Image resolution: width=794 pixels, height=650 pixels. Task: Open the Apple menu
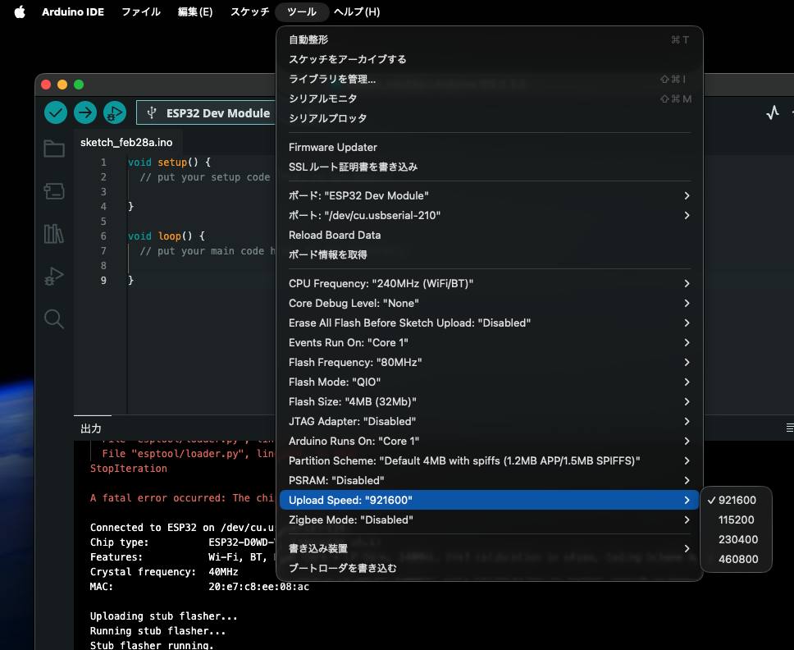[x=20, y=11]
